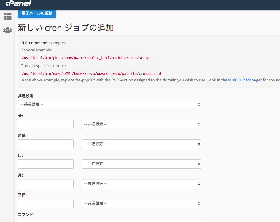Focus the 月 month input field
This screenshot has width=280, height=222.
(x=46, y=184)
